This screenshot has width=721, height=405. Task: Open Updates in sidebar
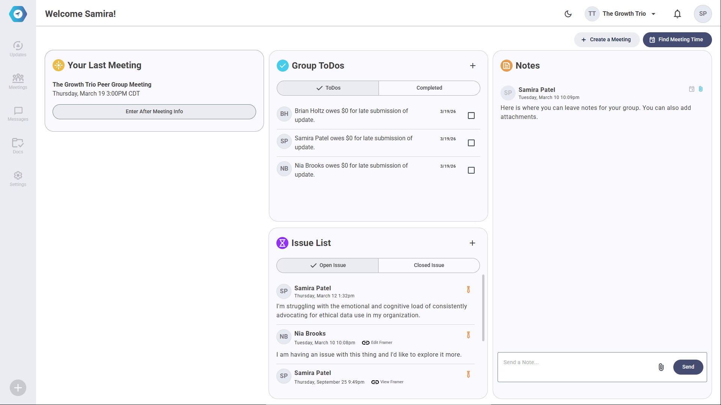(18, 49)
